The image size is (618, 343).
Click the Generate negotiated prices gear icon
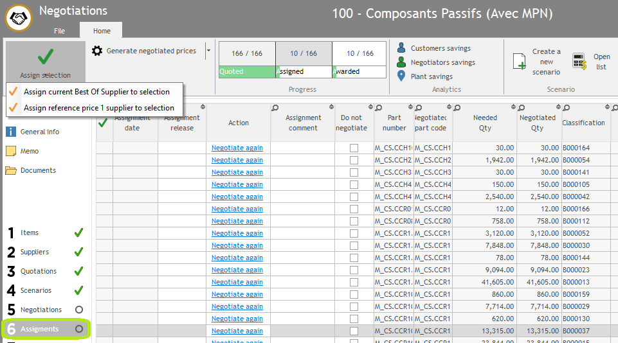tap(97, 51)
